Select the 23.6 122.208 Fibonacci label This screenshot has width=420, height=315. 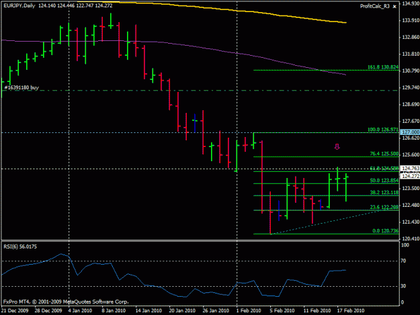384,207
